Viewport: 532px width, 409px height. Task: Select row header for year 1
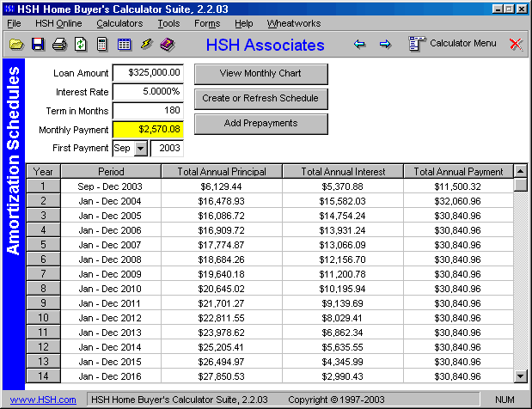pyautogui.click(x=43, y=186)
